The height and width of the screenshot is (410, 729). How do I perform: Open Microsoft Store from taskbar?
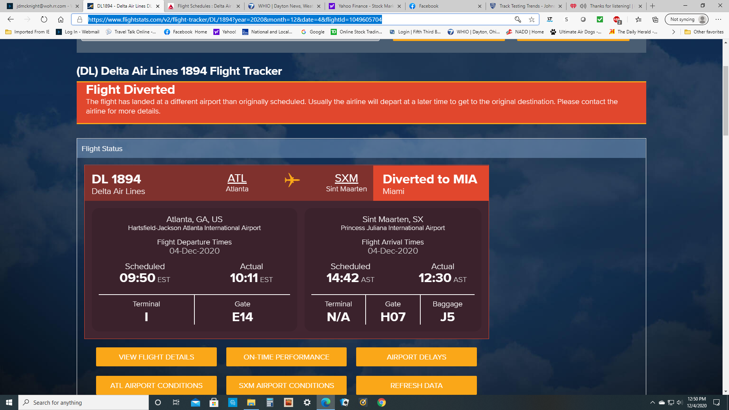click(x=214, y=402)
